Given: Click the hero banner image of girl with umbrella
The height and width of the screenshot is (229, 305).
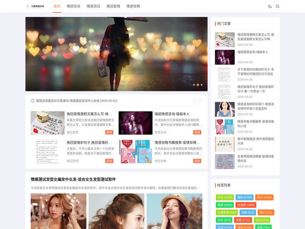Looking at the screenshot, I should 116,54.
